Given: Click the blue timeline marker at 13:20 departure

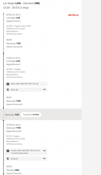Looking at the screenshot, I should tap(3, 54).
